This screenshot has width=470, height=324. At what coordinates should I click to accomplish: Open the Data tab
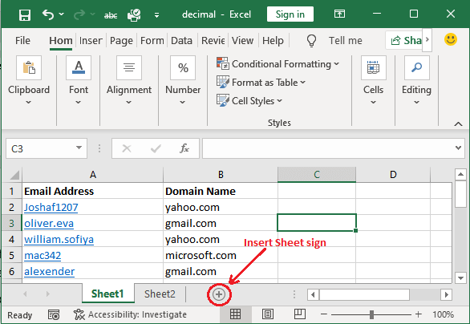[181, 40]
